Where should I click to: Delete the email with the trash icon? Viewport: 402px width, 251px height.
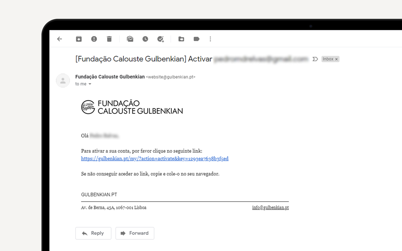[109, 39]
